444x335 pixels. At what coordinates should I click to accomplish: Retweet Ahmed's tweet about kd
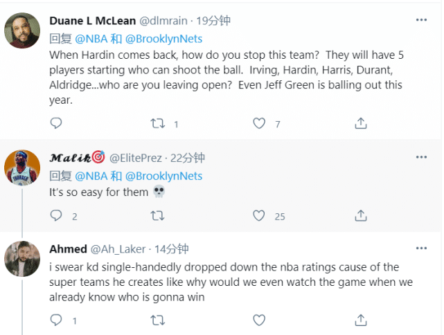pyautogui.click(x=158, y=320)
